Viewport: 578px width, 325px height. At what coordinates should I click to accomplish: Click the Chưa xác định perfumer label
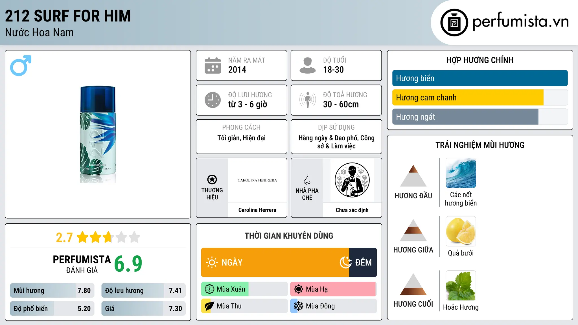tap(352, 210)
